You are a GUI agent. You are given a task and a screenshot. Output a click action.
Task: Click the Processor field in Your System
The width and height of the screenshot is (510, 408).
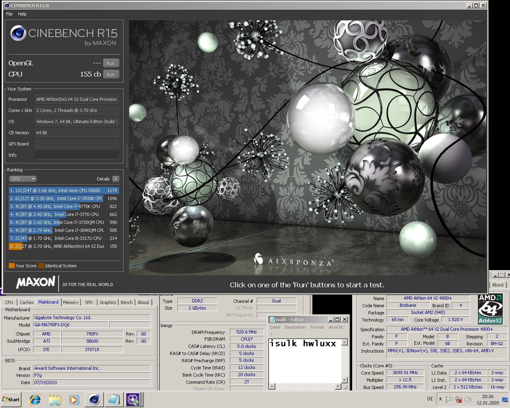pos(77,99)
